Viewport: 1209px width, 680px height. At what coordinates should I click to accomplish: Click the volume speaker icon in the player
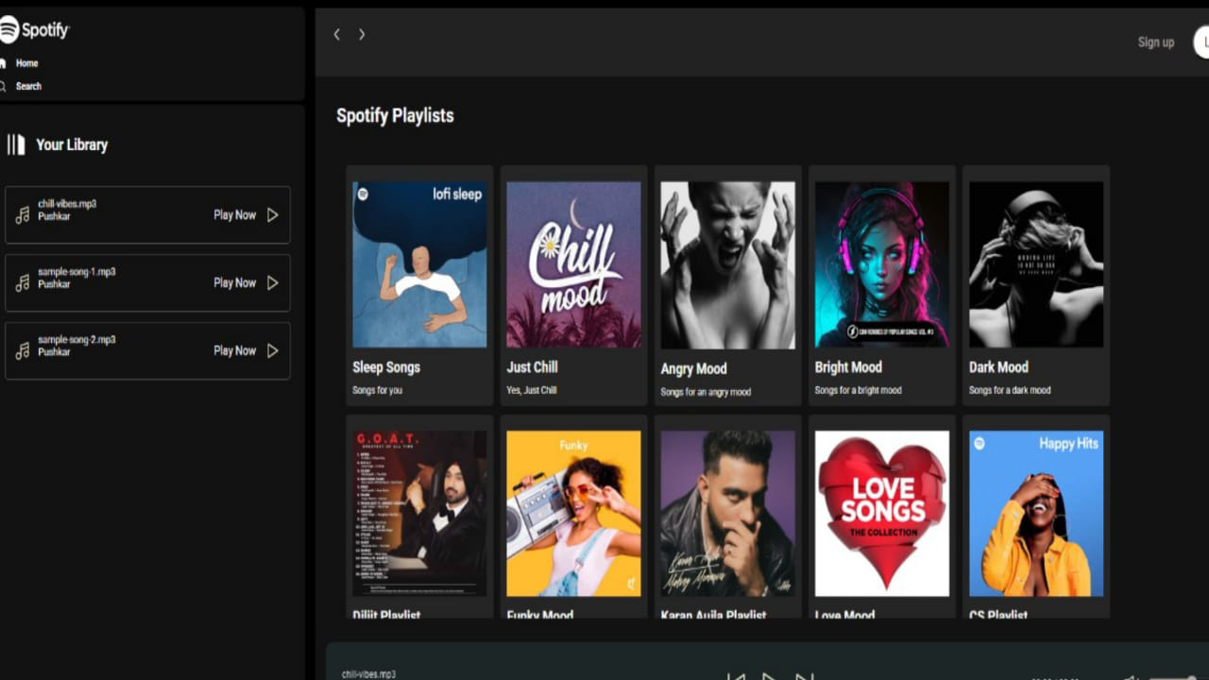1130,676
